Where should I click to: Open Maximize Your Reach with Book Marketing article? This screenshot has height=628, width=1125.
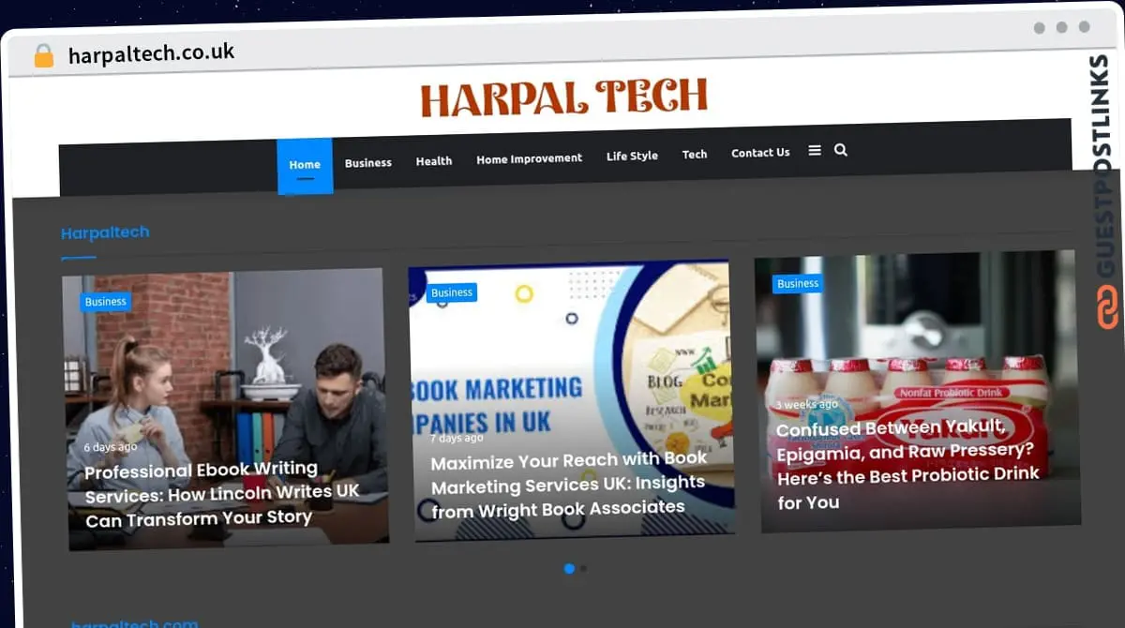point(568,485)
